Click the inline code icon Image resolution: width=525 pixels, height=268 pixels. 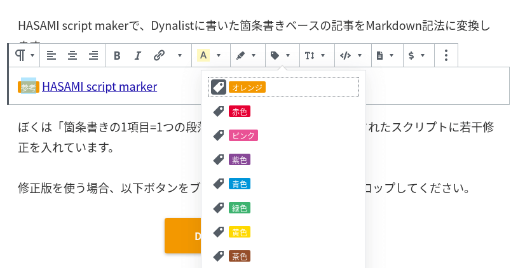point(345,55)
